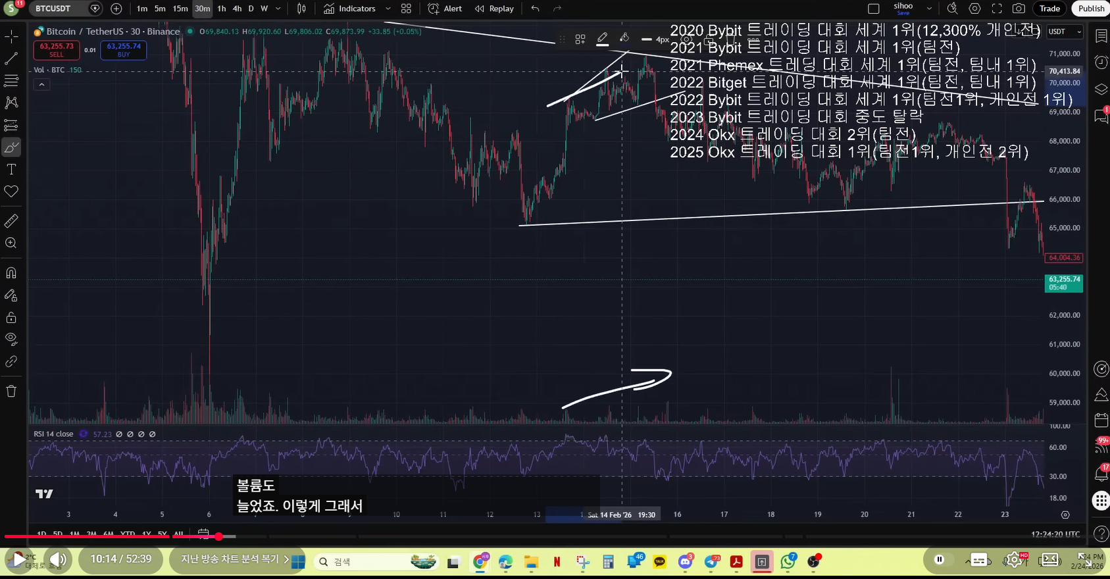Screen dimensions: 1110x579
Task: Open indicator templates grid icon
Action: coord(406,9)
